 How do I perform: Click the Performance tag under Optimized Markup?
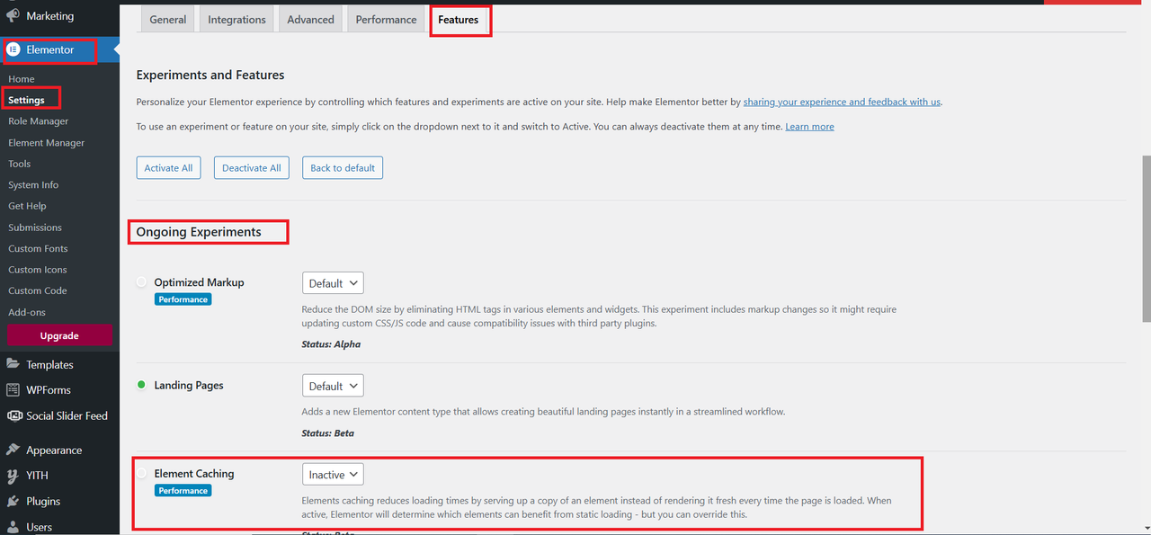pyautogui.click(x=183, y=299)
